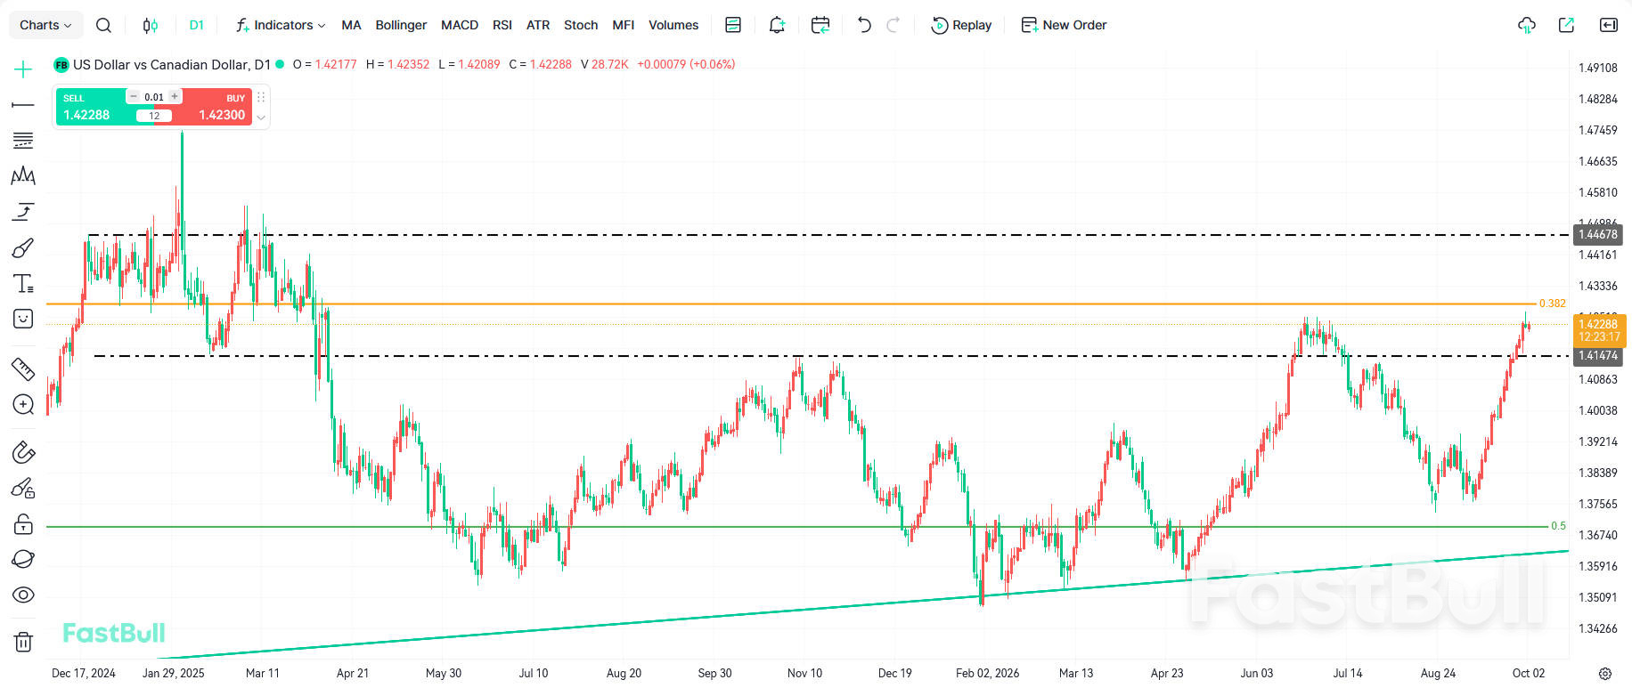
Task: Expand the trade panel chevron
Action: tap(261, 117)
